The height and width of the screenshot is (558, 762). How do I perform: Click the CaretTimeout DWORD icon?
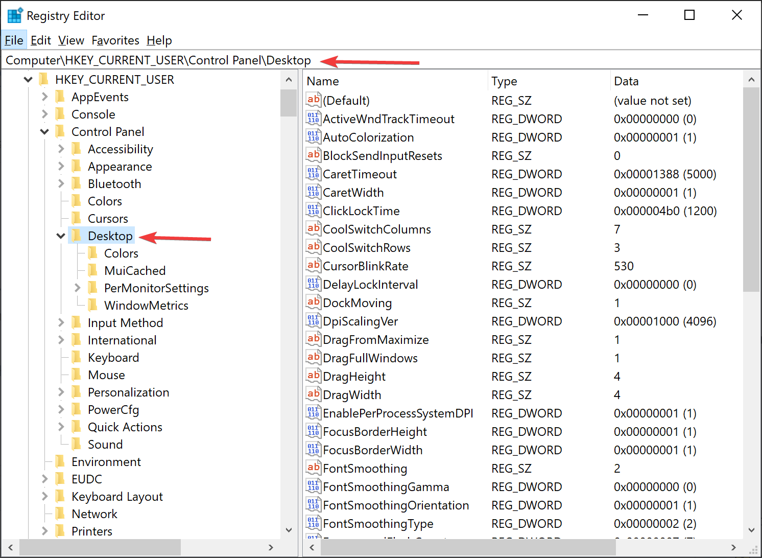[x=313, y=173]
